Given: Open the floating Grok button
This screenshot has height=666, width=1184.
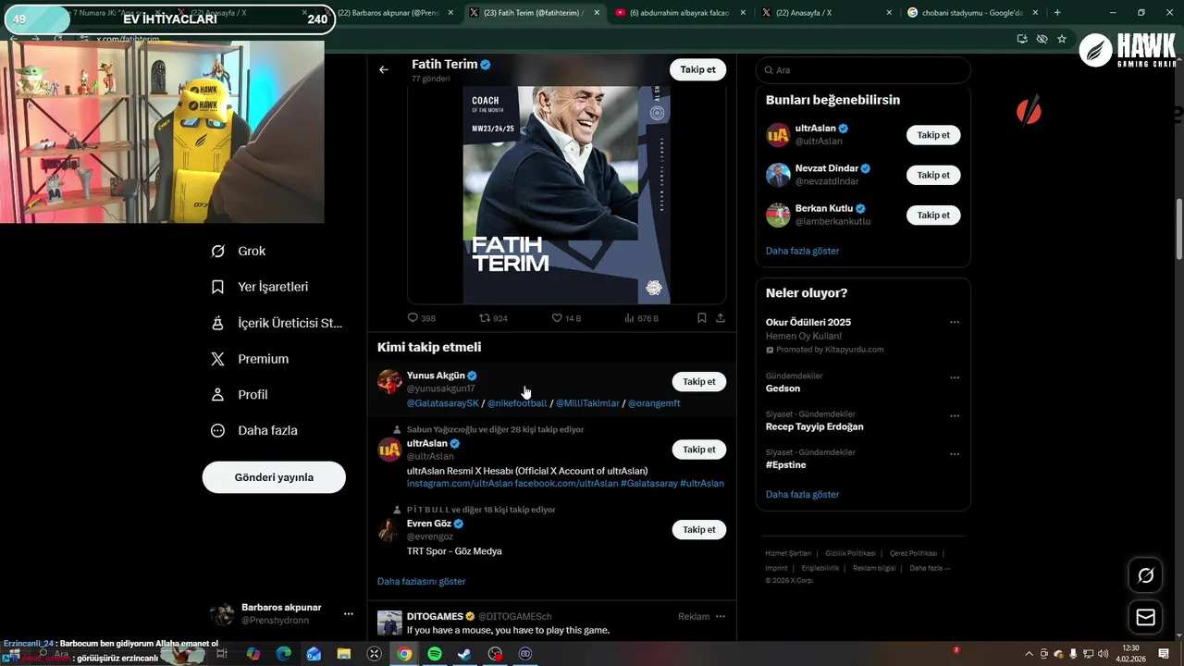Looking at the screenshot, I should coord(1145,575).
